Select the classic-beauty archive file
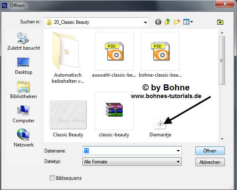Viewport: 237px width, 190px height. pyautogui.click(x=114, y=115)
